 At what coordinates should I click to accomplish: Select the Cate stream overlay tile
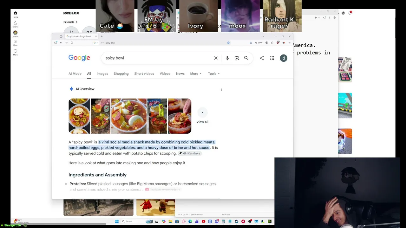pyautogui.click(x=115, y=16)
